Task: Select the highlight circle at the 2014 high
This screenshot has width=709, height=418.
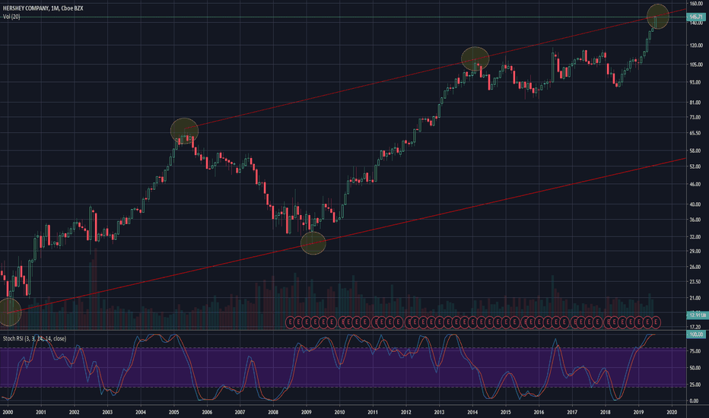Action: (x=475, y=59)
